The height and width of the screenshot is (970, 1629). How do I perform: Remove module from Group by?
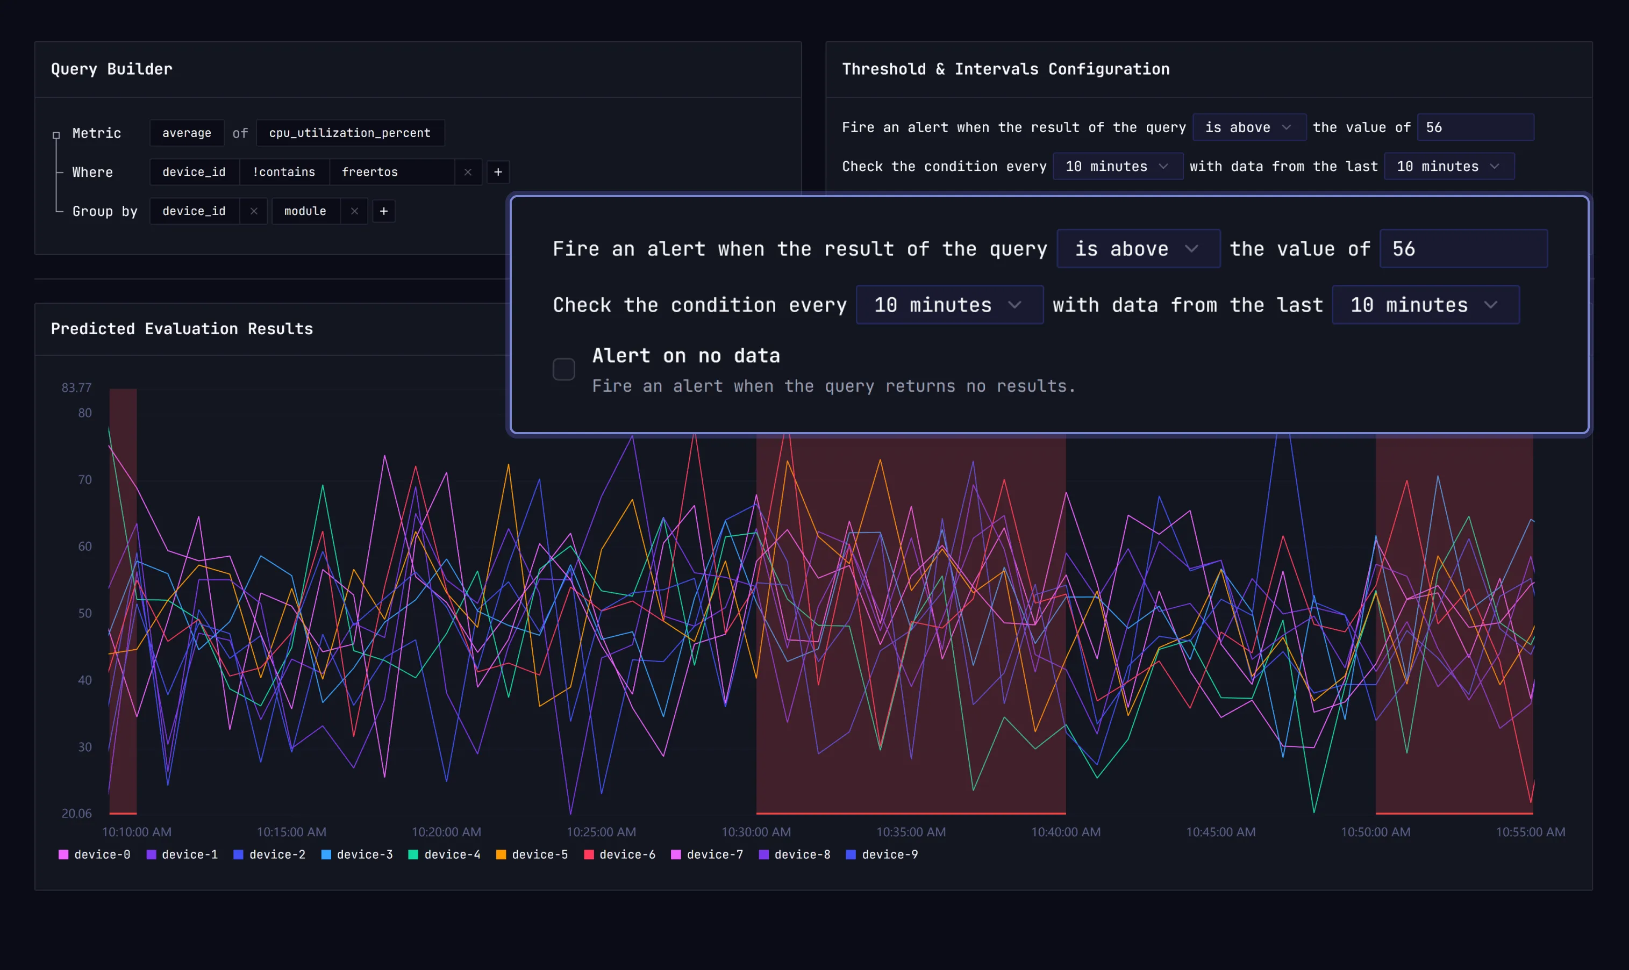pyautogui.click(x=354, y=211)
